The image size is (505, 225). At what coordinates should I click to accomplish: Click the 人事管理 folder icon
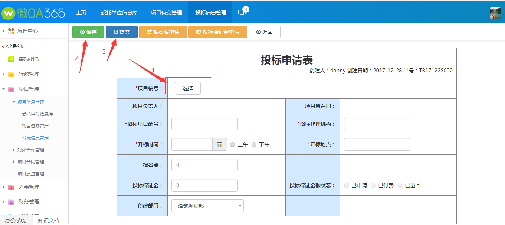(x=11, y=187)
